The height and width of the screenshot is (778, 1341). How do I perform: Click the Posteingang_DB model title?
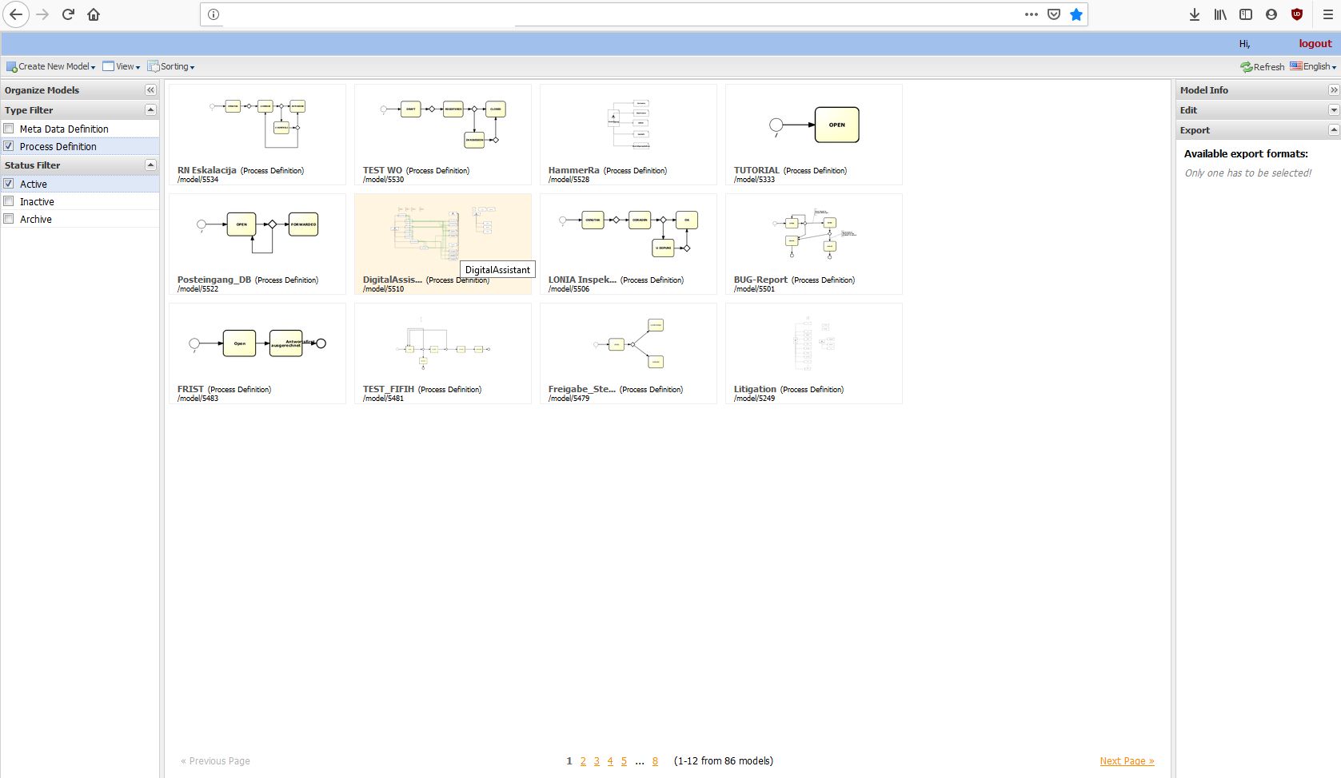214,280
